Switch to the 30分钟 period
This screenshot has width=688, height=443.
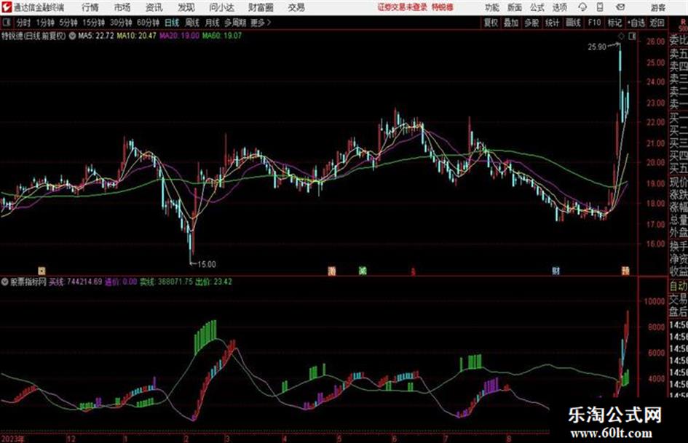click(121, 23)
